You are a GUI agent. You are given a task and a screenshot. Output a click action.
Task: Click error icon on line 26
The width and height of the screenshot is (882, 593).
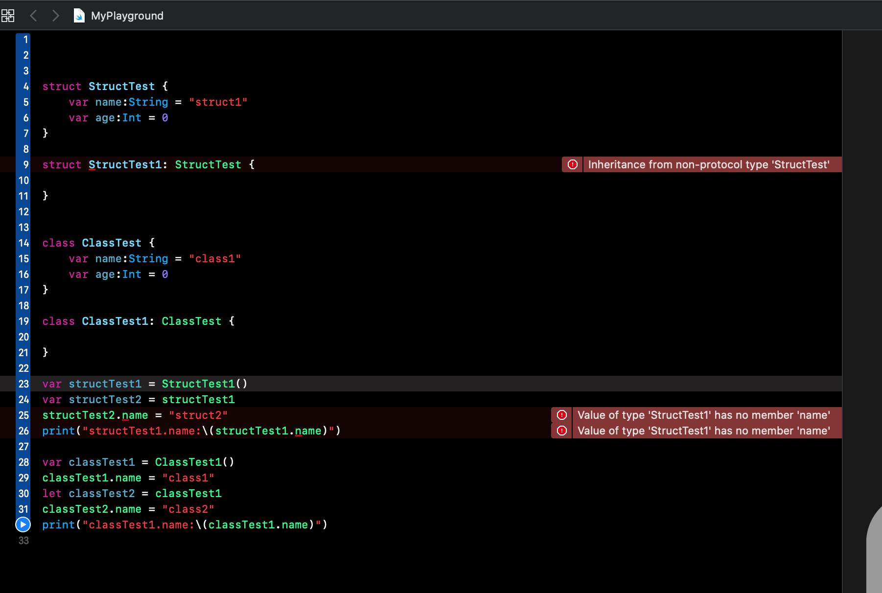[x=562, y=431]
